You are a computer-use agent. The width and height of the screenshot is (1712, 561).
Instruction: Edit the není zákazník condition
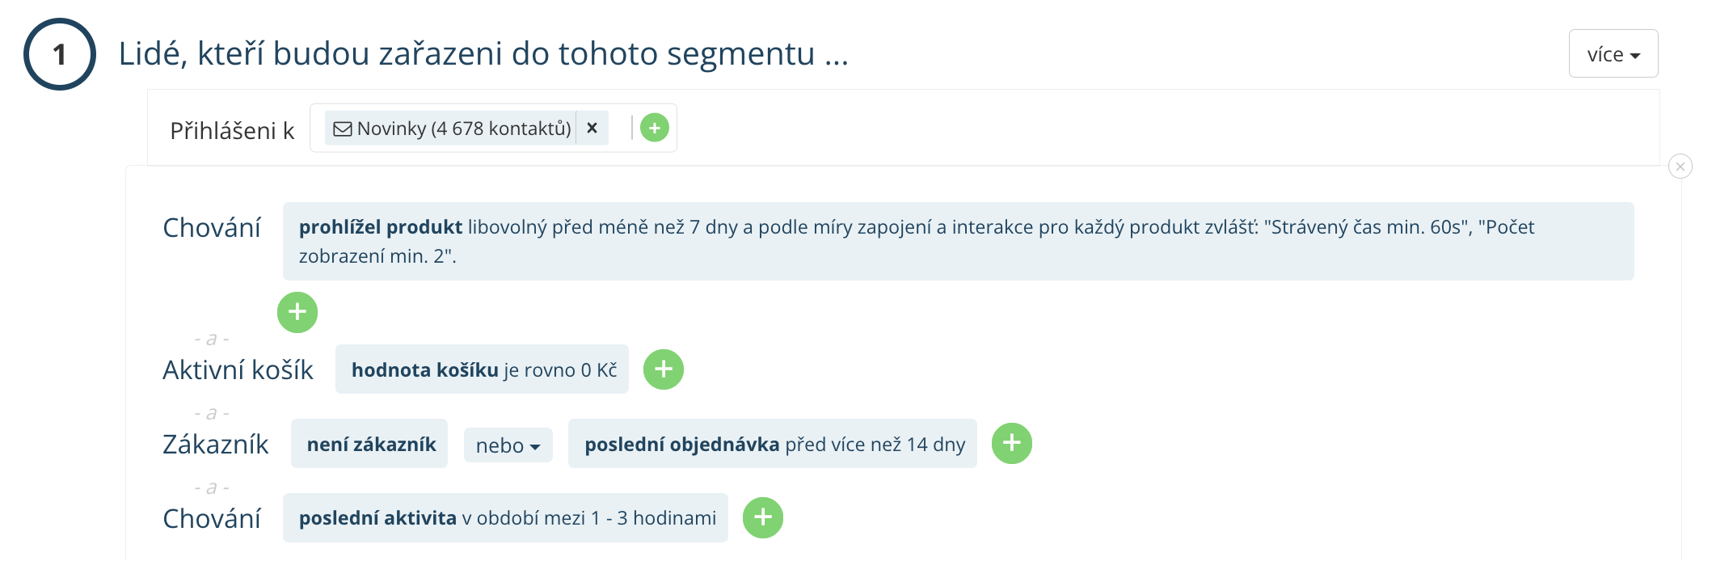point(369,444)
